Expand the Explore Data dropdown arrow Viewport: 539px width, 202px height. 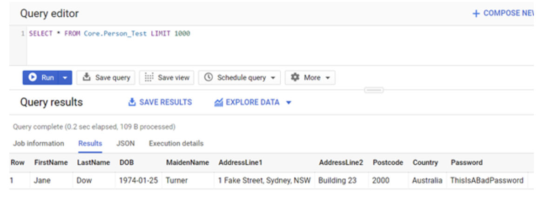pos(289,102)
